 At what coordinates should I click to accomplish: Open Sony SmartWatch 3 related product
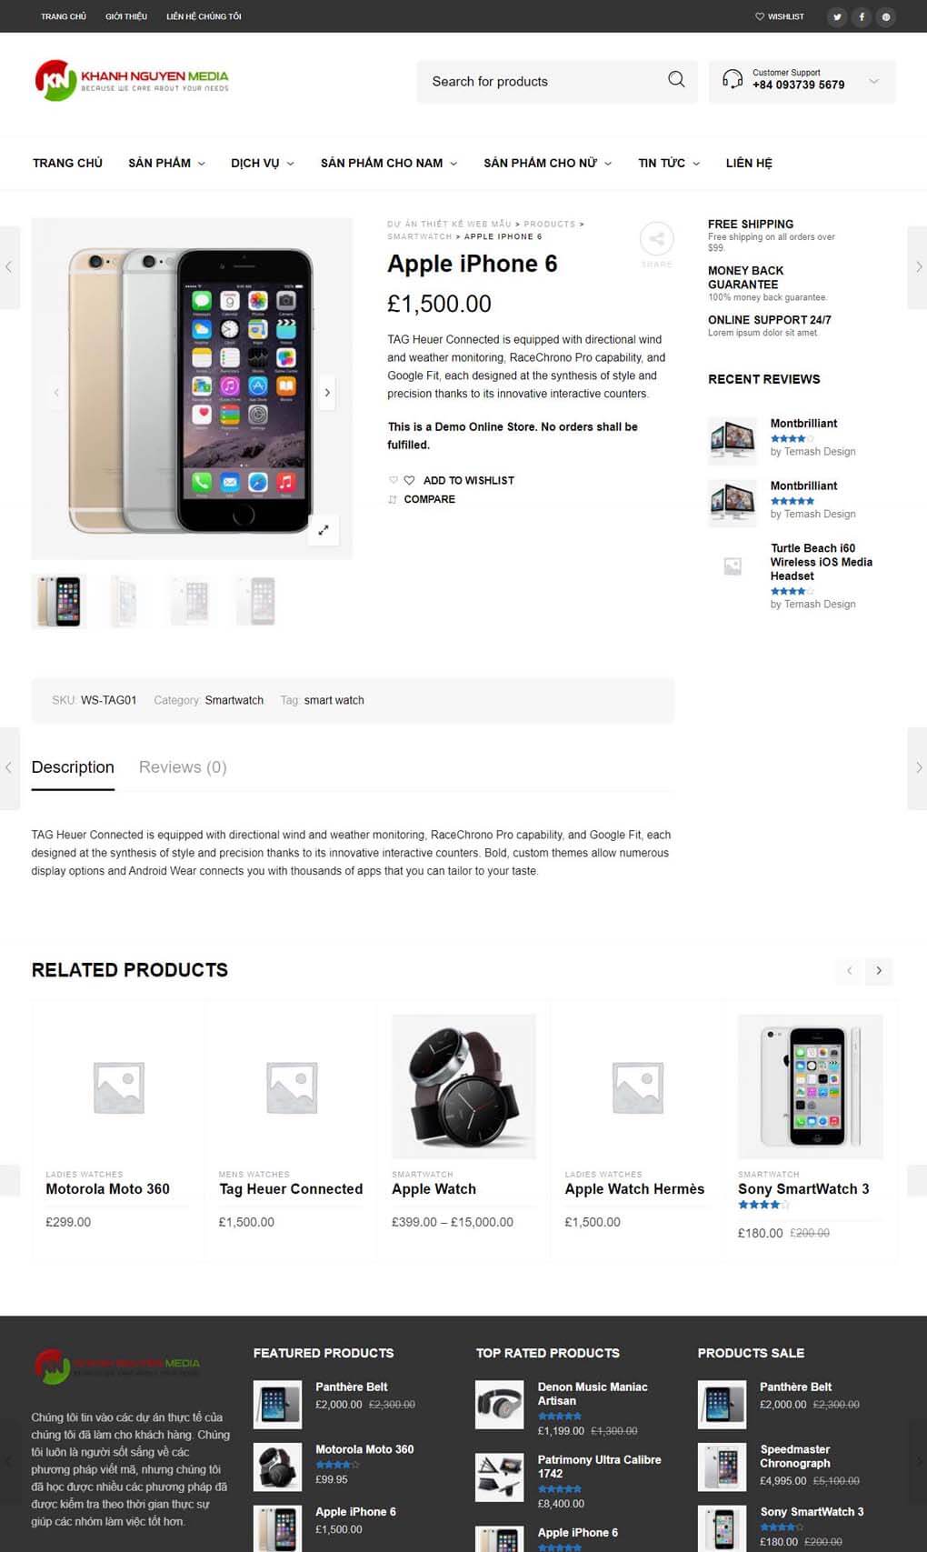[x=803, y=1189]
